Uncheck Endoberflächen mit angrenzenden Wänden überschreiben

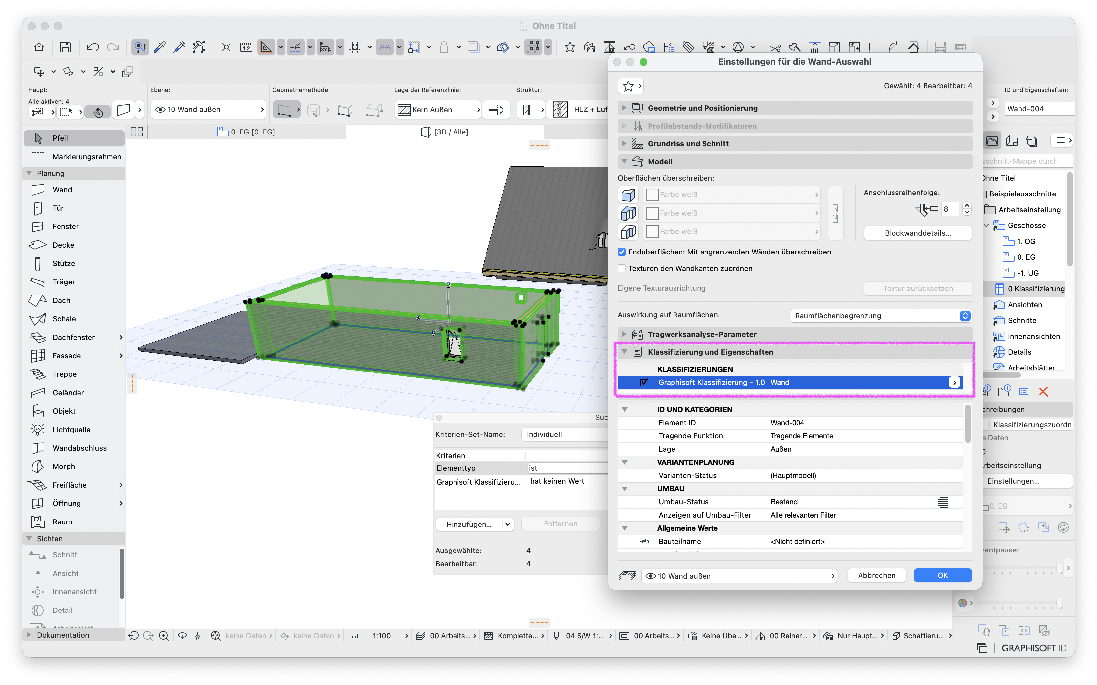point(622,252)
